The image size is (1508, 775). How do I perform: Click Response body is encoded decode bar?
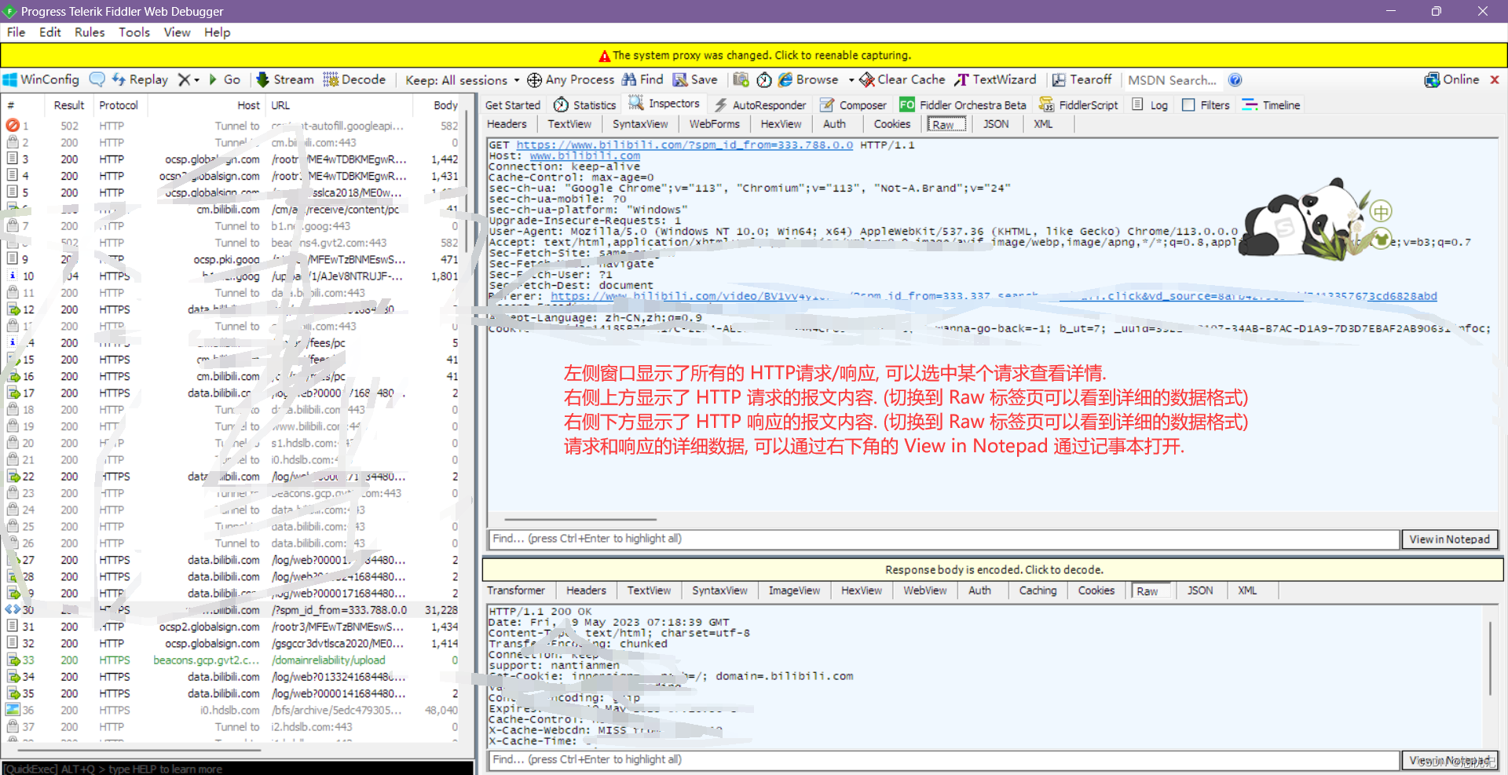(993, 570)
